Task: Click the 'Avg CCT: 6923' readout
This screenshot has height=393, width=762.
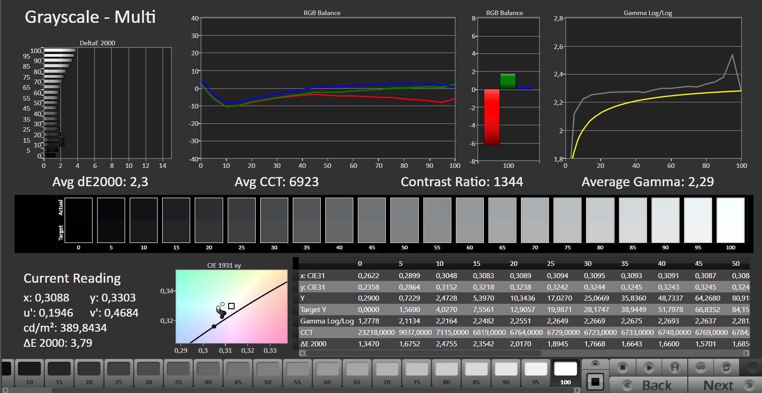Action: (x=276, y=182)
